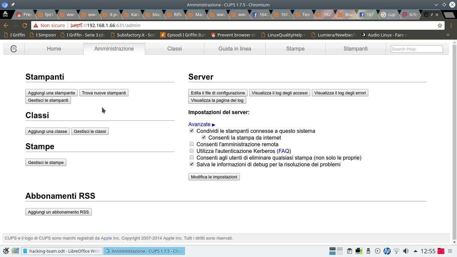Image resolution: width=457 pixels, height=257 pixels.
Task: Bookmark this page with the star icon
Action: (x=439, y=25)
